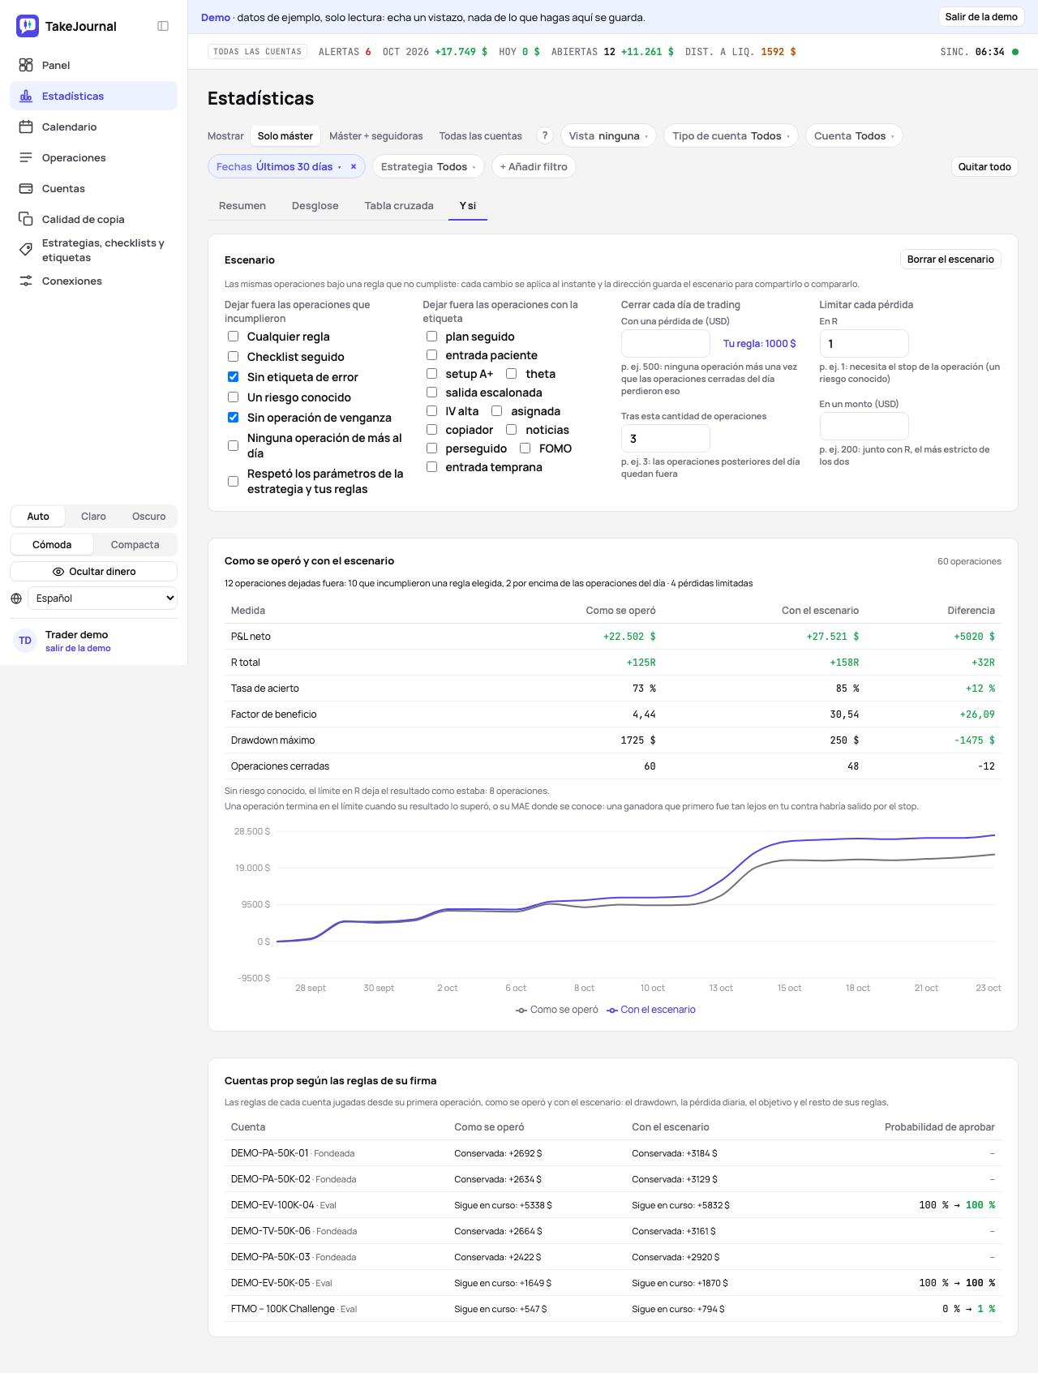The height and width of the screenshot is (1373, 1038).
Task: Go to the Tabla cruzada tab
Action: coord(399,205)
